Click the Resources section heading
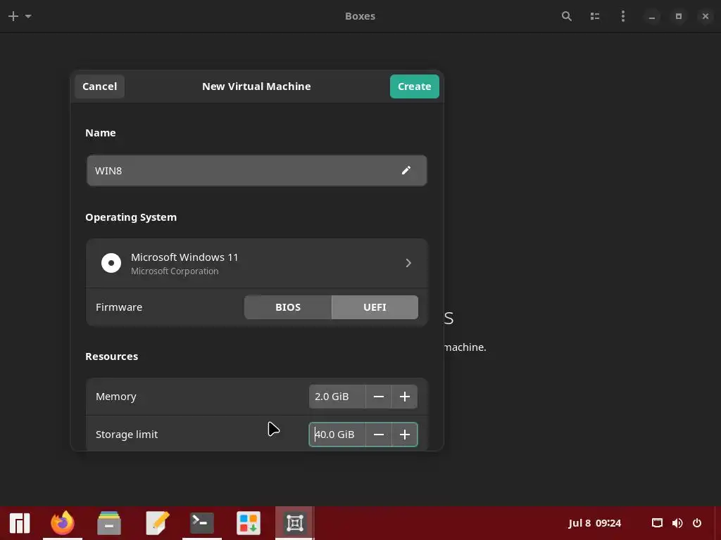 [111, 356]
